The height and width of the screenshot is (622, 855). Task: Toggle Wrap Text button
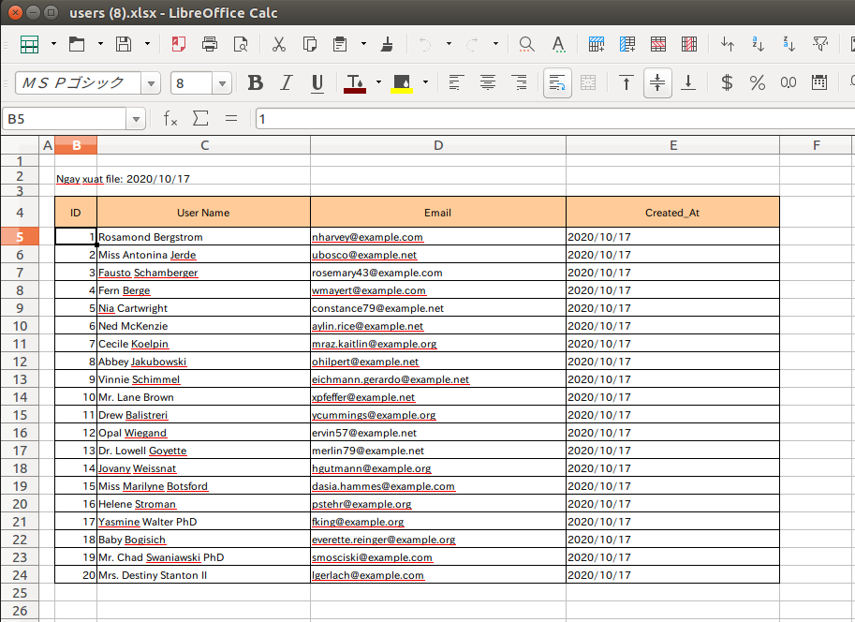pos(557,83)
